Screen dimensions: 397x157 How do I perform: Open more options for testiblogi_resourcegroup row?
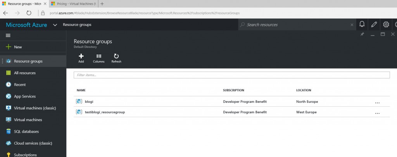[377, 113]
